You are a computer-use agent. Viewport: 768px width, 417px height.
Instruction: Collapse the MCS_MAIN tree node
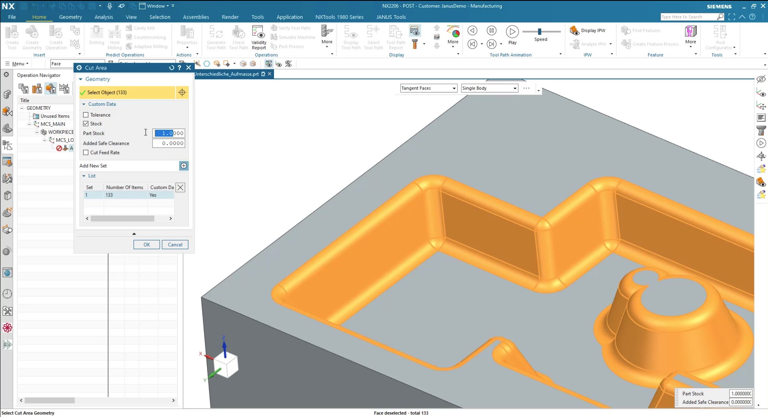coord(29,124)
